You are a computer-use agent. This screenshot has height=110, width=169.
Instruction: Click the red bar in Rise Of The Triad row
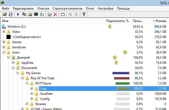[122, 78]
